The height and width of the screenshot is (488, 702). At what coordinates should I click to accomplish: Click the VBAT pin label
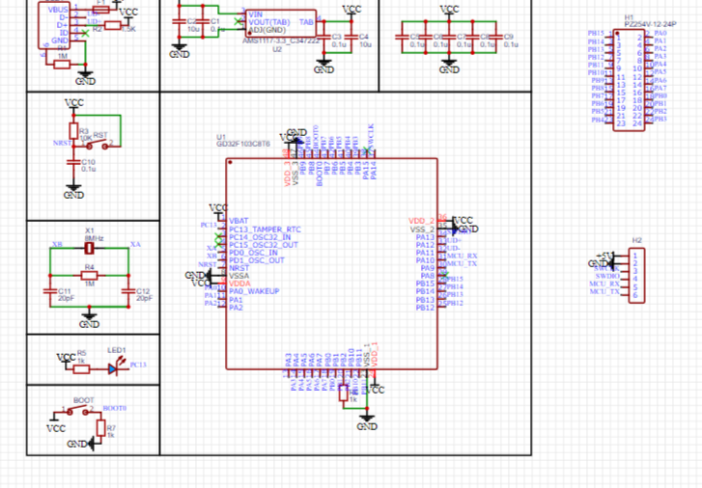[239, 221]
